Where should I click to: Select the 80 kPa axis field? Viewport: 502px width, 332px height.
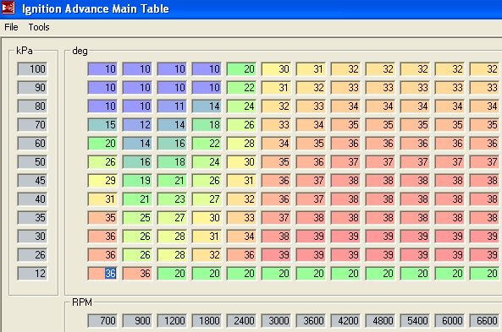coord(32,106)
